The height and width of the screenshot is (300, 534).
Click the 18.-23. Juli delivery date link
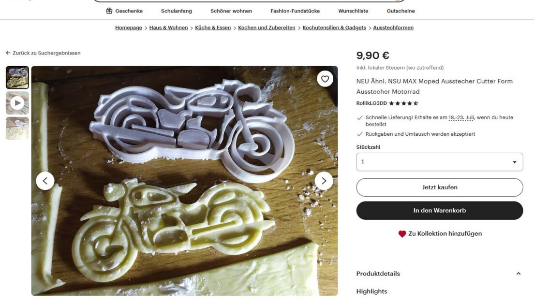461,118
